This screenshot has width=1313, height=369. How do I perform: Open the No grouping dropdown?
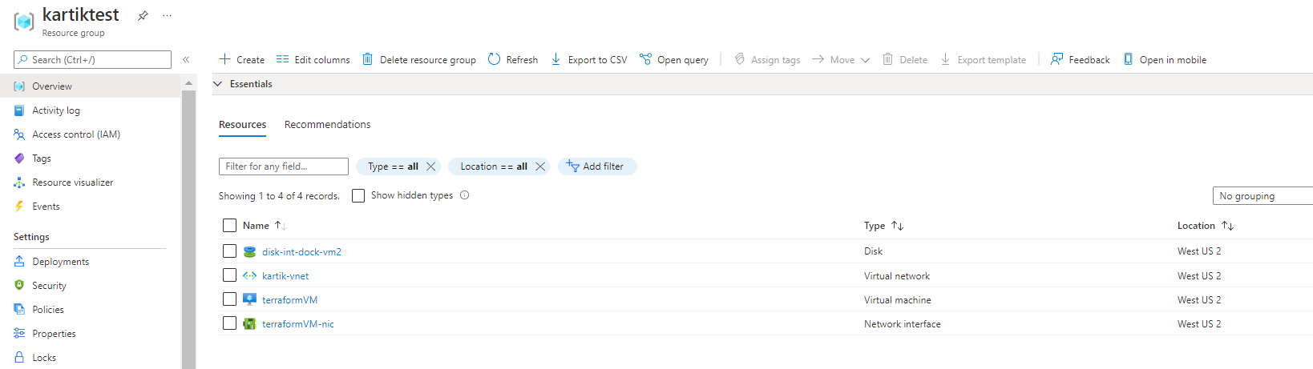tap(1262, 196)
